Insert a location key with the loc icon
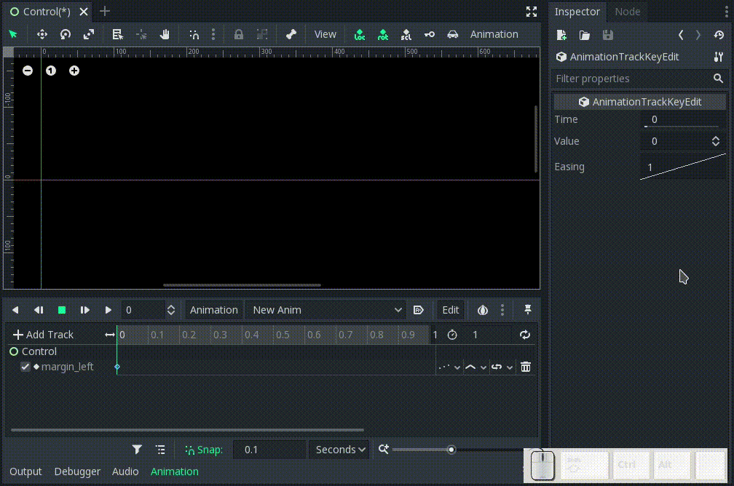This screenshot has width=734, height=486. (x=359, y=34)
